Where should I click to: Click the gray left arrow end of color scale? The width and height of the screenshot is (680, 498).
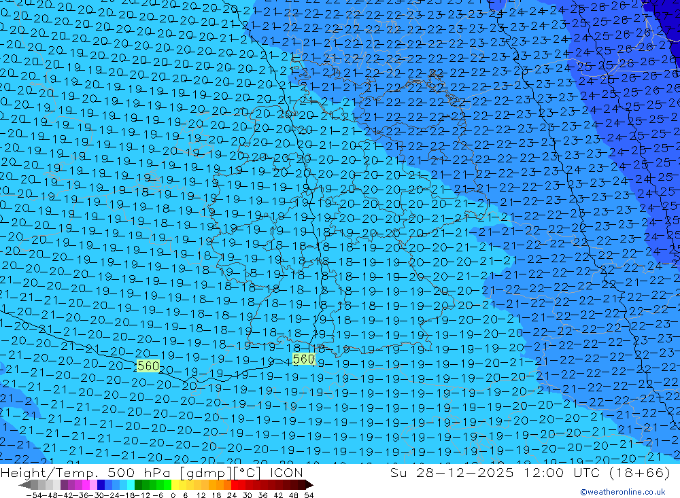[24, 484]
